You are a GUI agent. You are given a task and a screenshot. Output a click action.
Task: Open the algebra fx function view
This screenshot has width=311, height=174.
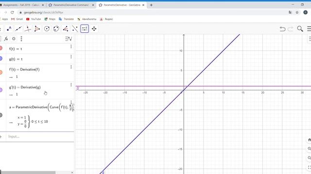[6, 39]
